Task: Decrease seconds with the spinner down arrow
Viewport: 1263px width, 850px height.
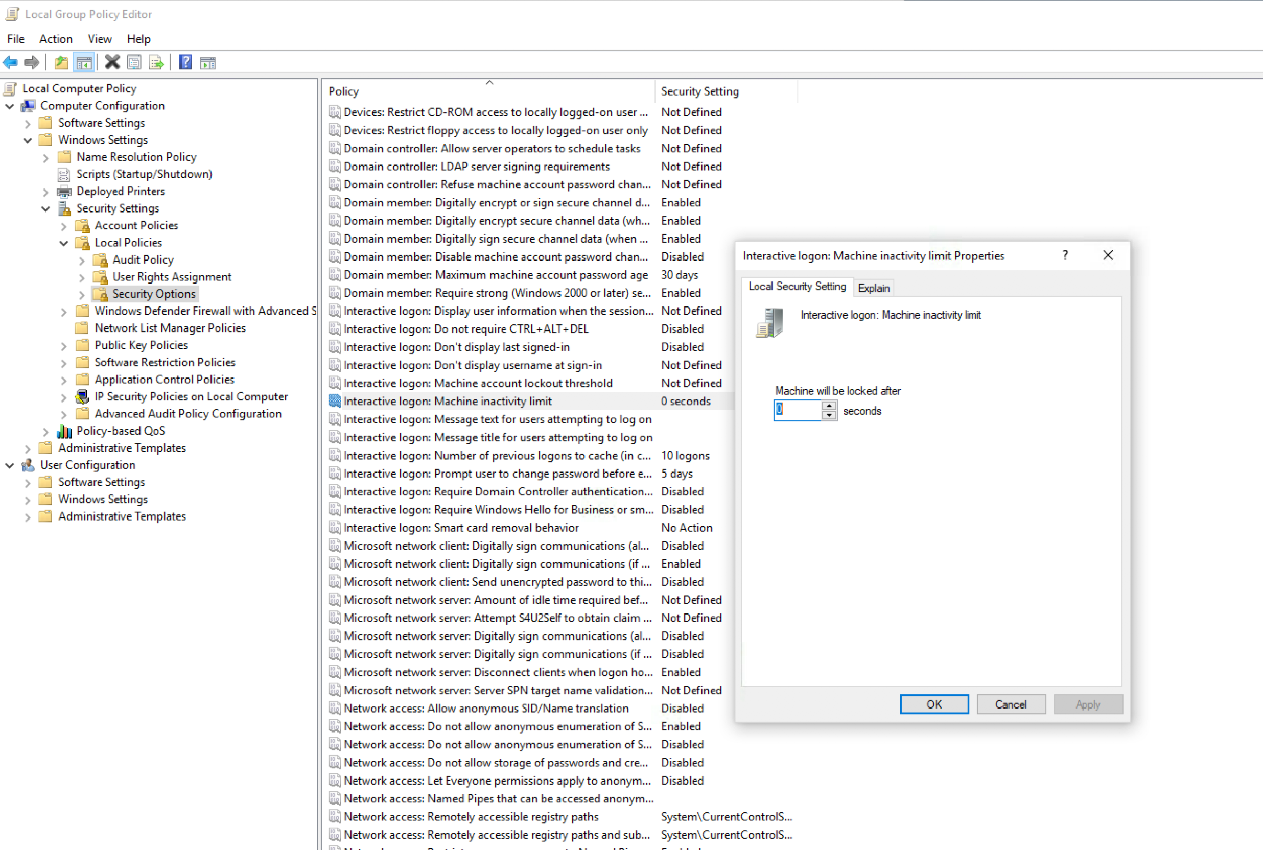Action: point(829,415)
